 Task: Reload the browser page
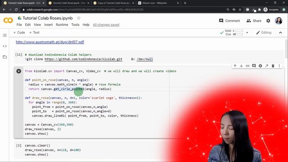16,9
